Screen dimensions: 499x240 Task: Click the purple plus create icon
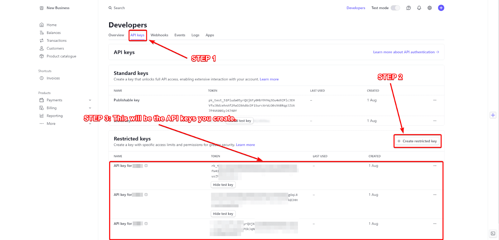click(441, 8)
